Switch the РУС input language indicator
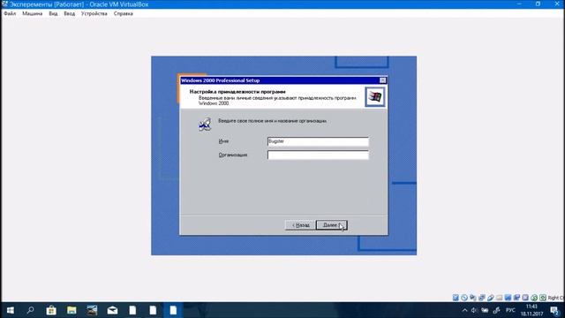 [x=510, y=310]
